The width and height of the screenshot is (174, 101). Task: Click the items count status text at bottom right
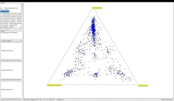tap(167, 100)
